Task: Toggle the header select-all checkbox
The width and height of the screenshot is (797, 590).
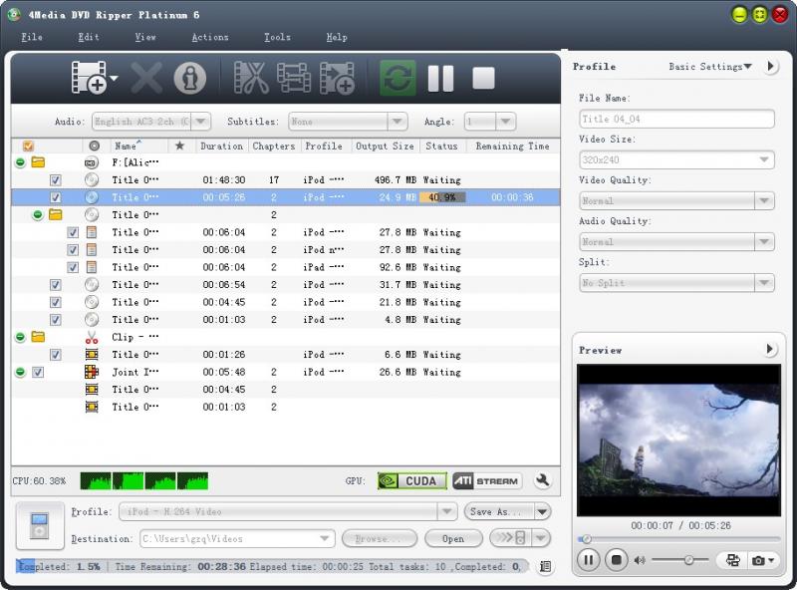Action: [28, 146]
